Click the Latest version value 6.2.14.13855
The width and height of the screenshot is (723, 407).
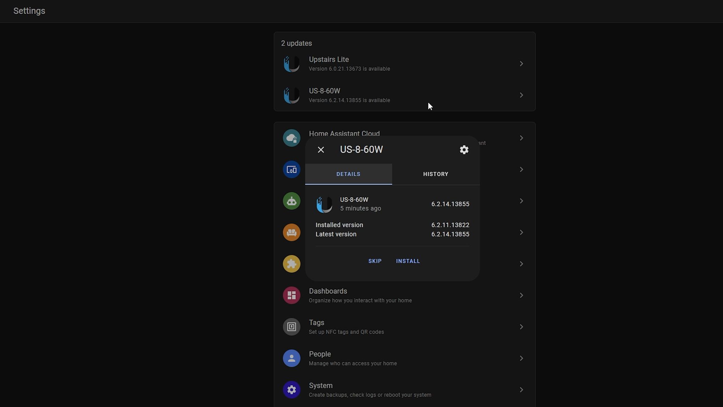click(x=450, y=234)
